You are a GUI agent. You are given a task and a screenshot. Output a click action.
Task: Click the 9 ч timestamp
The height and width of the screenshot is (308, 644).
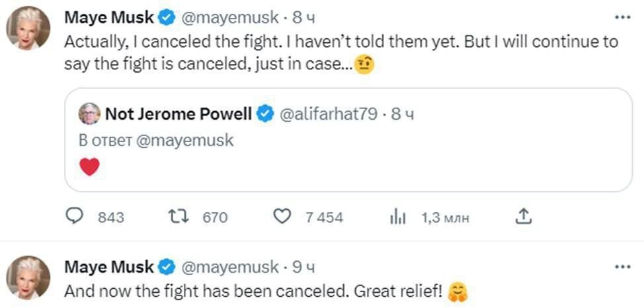pos(302,267)
